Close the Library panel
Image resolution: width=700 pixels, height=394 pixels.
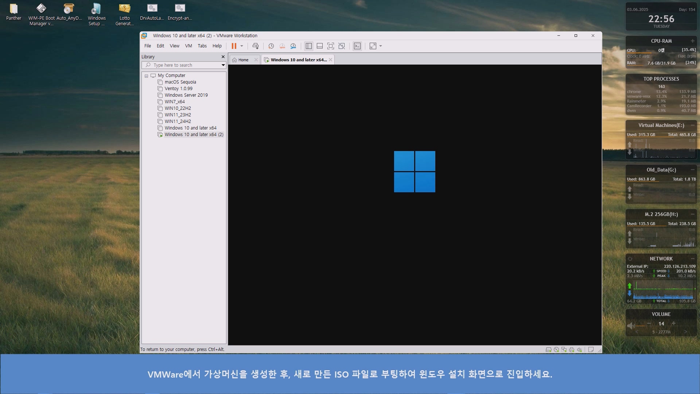[223, 57]
